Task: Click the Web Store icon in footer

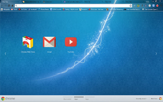Action: (x=160, y=99)
